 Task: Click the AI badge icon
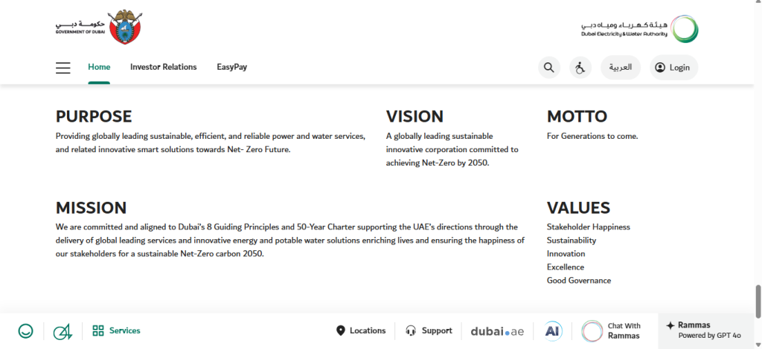point(552,331)
